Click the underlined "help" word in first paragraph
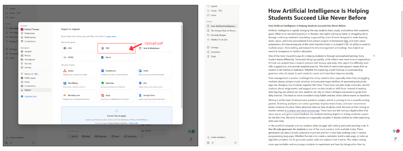This screenshot has width=403, height=151. tap(346, 41)
